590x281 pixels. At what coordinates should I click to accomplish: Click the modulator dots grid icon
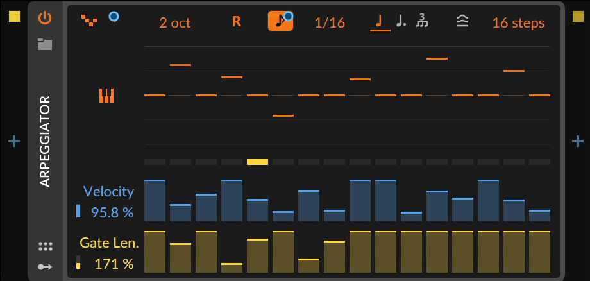[x=44, y=246]
